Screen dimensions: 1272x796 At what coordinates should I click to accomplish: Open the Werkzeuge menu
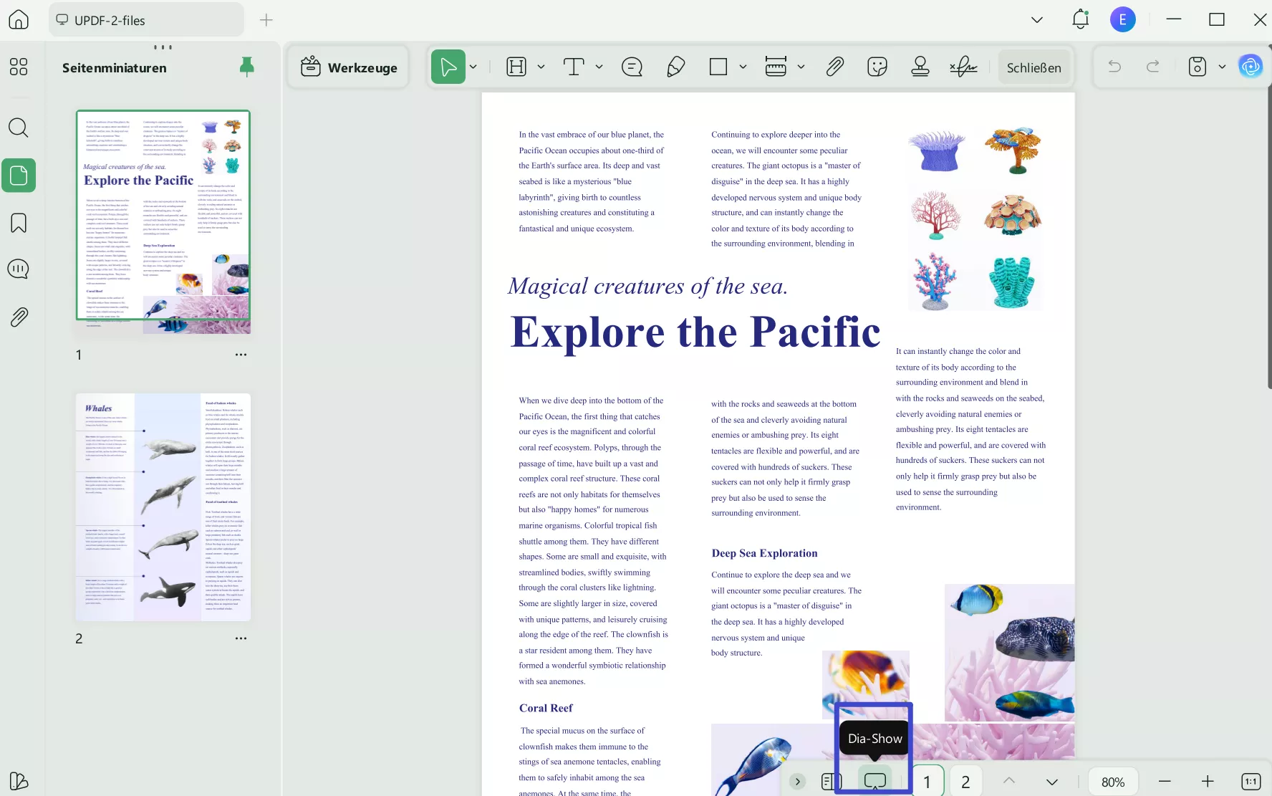348,67
